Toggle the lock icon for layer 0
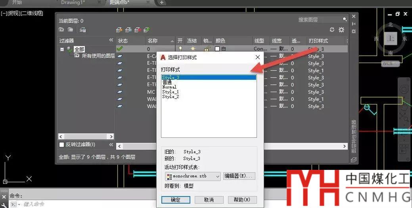The image size is (412, 208). click(207, 49)
